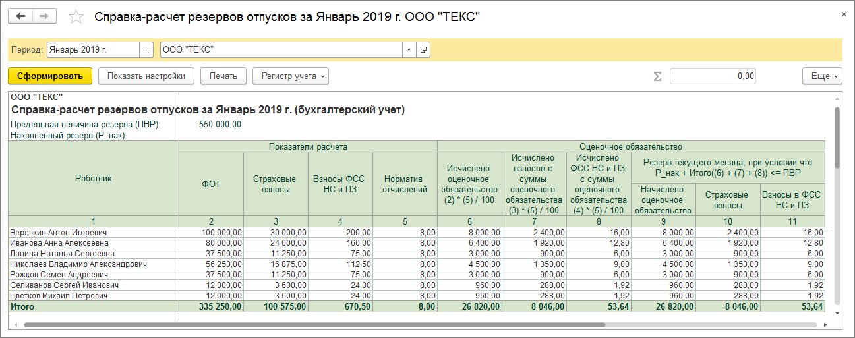Expand the organization dropdown list
Screen dimensions: 855x338
point(409,50)
